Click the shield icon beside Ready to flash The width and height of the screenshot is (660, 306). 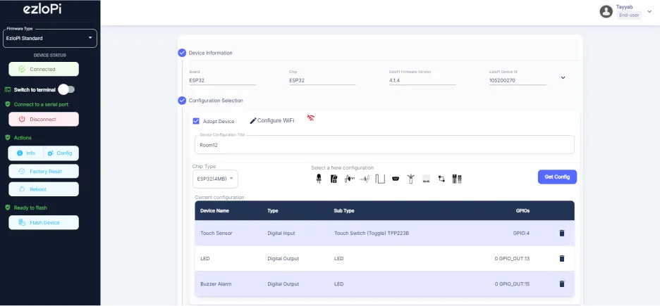8,208
